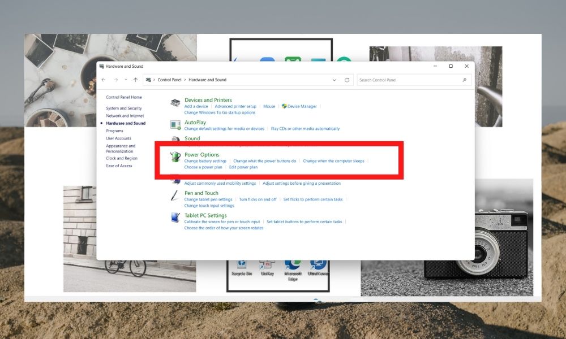Viewport: 566px width, 339px height.
Task: Click Change when the computer sleeps
Action: click(x=334, y=160)
